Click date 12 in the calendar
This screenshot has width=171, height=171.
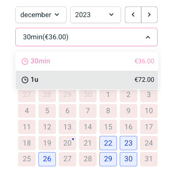(47, 127)
